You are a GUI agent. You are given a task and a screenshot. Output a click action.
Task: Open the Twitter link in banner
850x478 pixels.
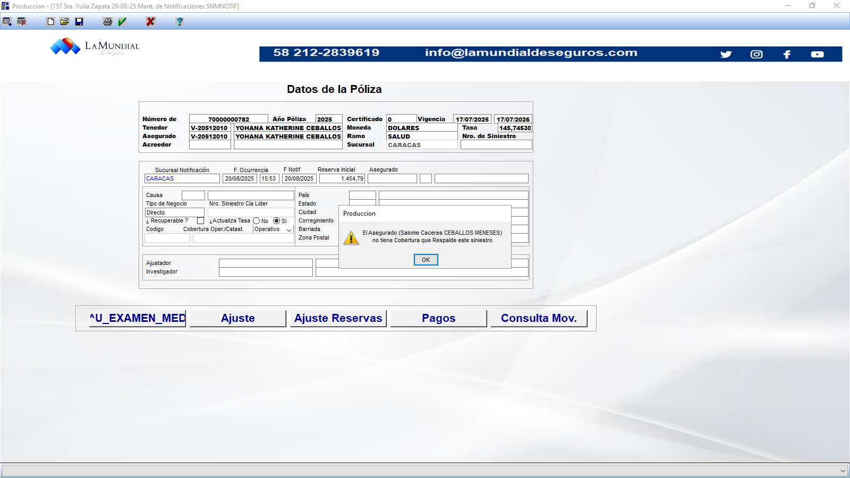[726, 54]
